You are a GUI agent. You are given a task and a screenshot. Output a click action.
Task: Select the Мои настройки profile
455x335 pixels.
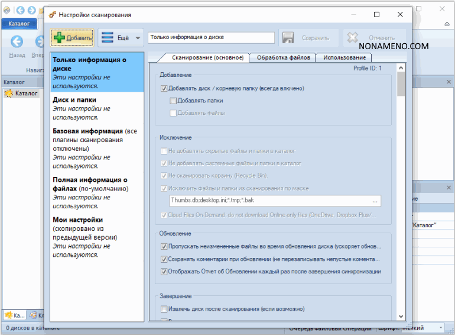point(77,220)
